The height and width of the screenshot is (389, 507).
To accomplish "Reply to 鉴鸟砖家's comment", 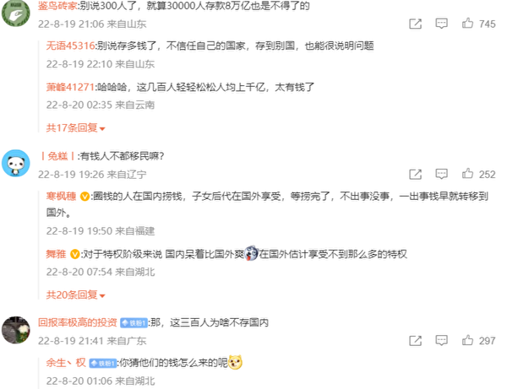I will point(441,24).
